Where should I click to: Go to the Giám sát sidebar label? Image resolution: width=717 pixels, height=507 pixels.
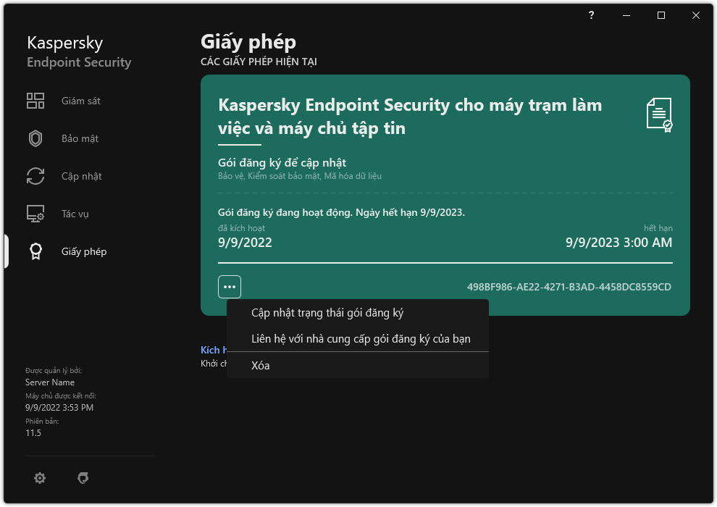81,101
